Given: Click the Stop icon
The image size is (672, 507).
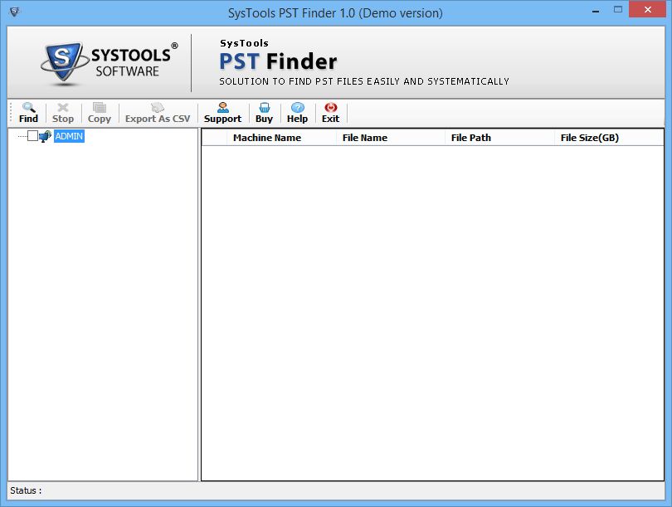Looking at the screenshot, I should coord(63,111).
